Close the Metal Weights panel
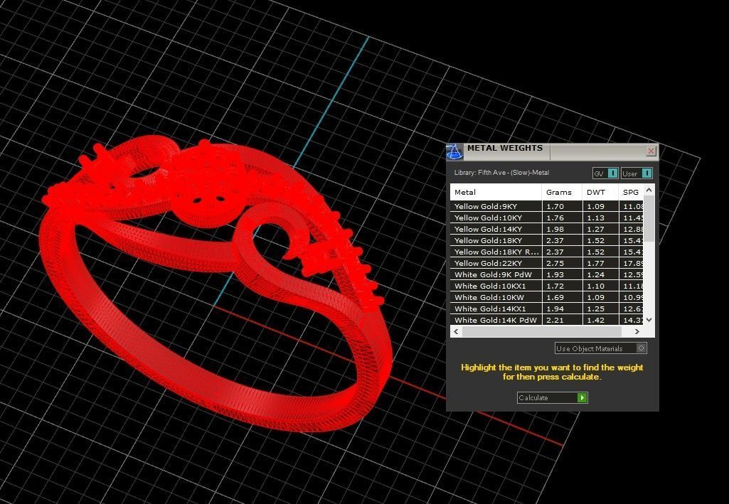 (x=651, y=151)
